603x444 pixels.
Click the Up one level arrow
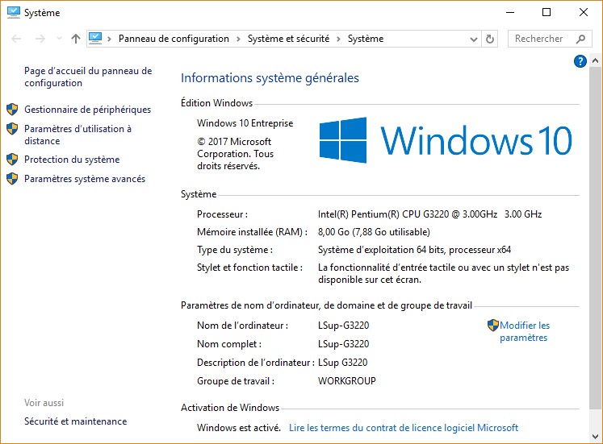tap(76, 39)
